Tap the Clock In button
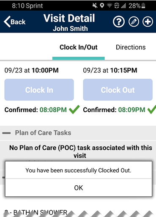The width and height of the screenshot is (156, 217). pyautogui.click(x=39, y=90)
